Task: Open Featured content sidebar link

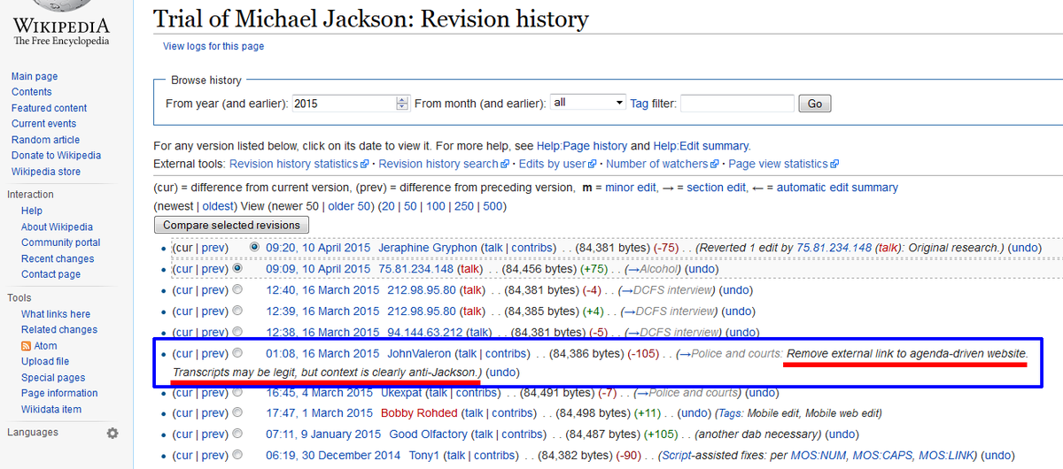Action: pyautogui.click(x=50, y=108)
